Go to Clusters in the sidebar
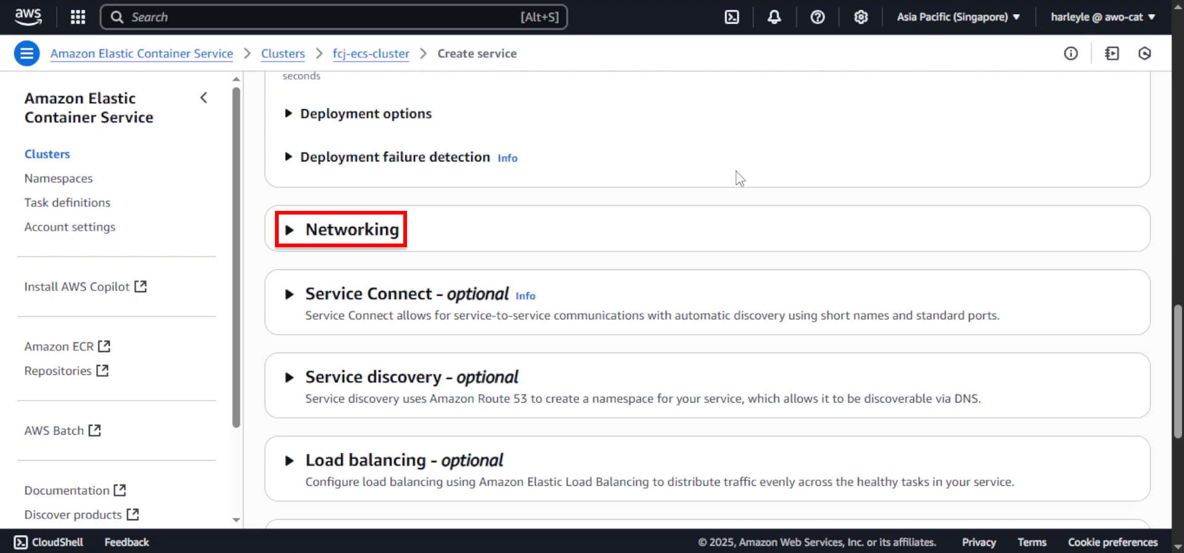This screenshot has width=1184, height=553. (47, 154)
